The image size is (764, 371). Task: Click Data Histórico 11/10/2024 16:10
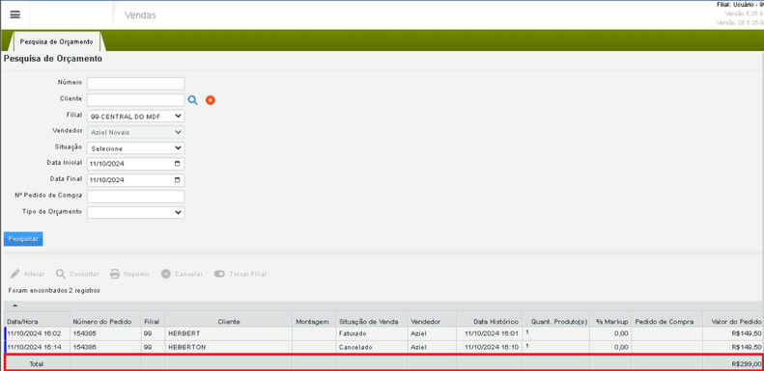point(492,348)
